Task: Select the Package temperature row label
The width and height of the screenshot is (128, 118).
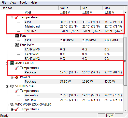Action: coord(31,72)
